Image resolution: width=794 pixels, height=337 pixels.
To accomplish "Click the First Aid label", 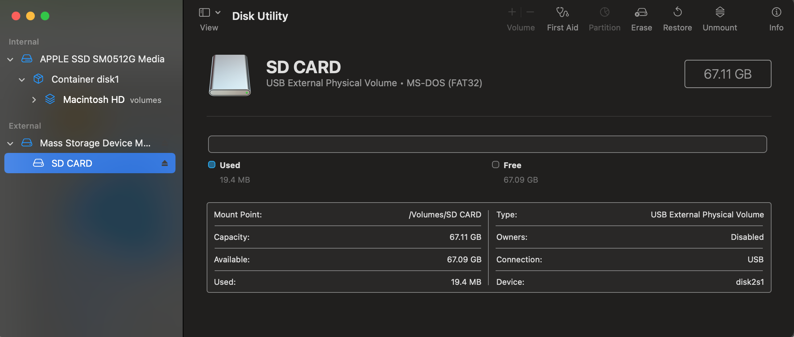I will pyautogui.click(x=562, y=28).
